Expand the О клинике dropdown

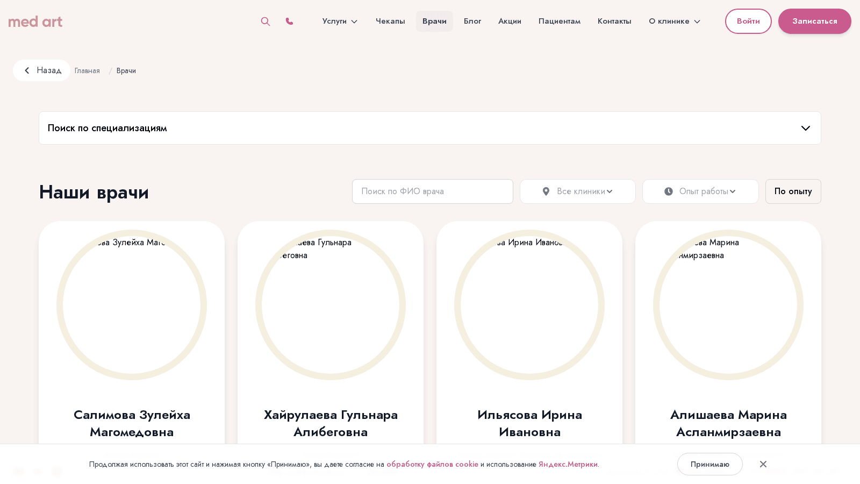click(x=675, y=21)
